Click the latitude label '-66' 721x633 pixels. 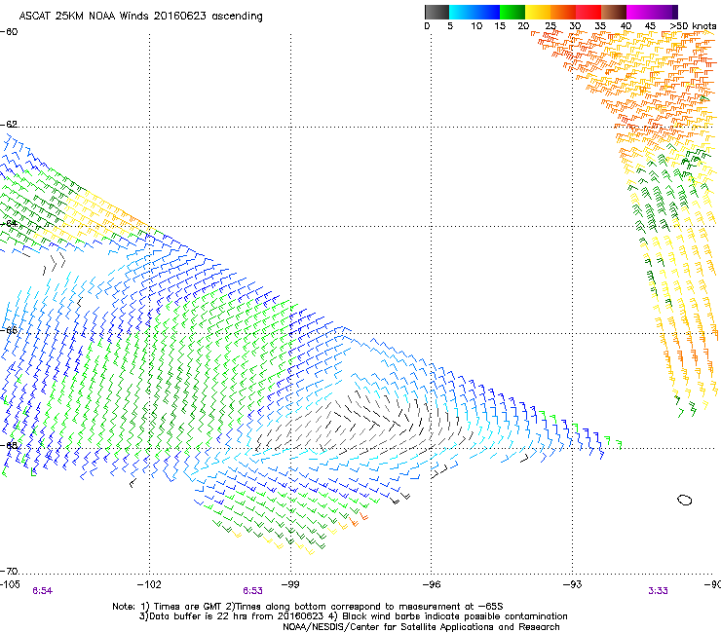(x=9, y=330)
